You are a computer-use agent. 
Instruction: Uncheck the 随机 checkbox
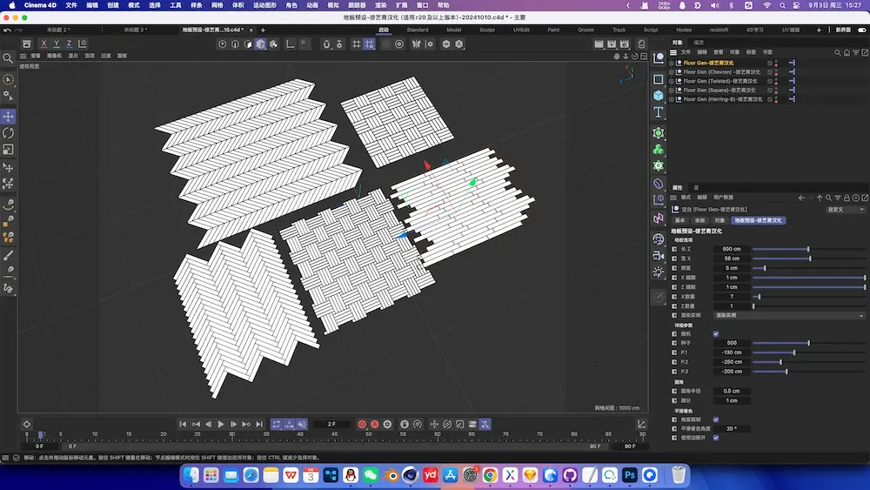(x=716, y=333)
